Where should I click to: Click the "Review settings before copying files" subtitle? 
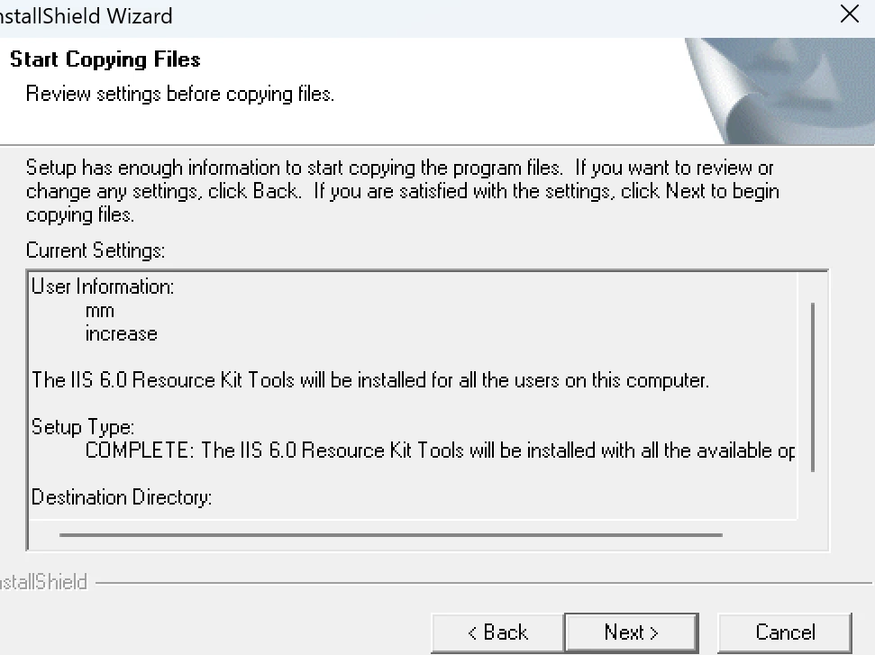pos(180,94)
